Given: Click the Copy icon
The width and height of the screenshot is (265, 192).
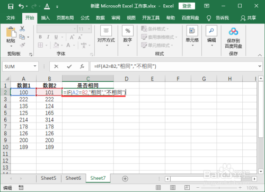Looking at the screenshot, I should pyautogui.click(x=22, y=37).
